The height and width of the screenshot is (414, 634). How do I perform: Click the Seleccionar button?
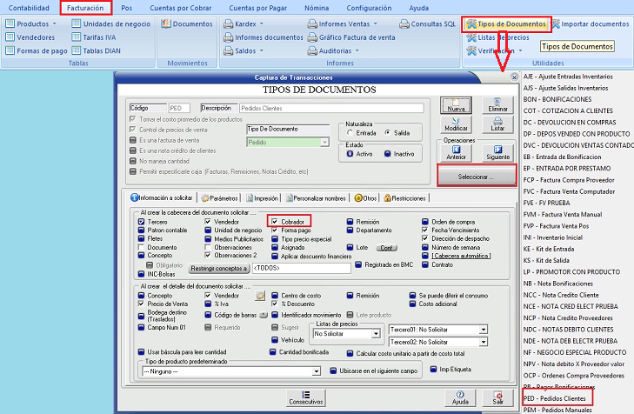[x=476, y=177]
